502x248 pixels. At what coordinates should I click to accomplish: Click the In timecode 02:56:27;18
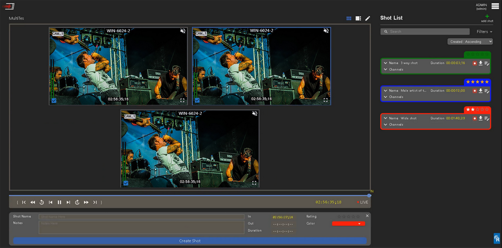pos(283,217)
